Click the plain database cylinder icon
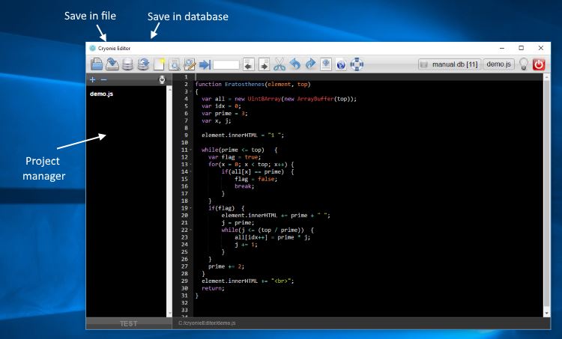This screenshot has width=562, height=339. [x=127, y=64]
